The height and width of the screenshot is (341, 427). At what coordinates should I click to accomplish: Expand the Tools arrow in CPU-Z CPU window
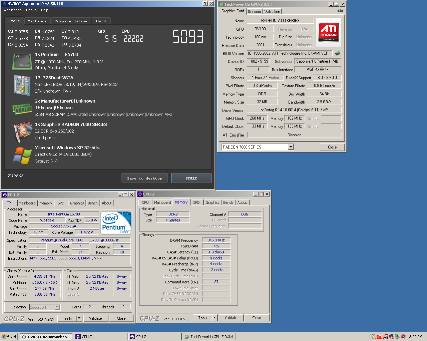[x=79, y=318]
